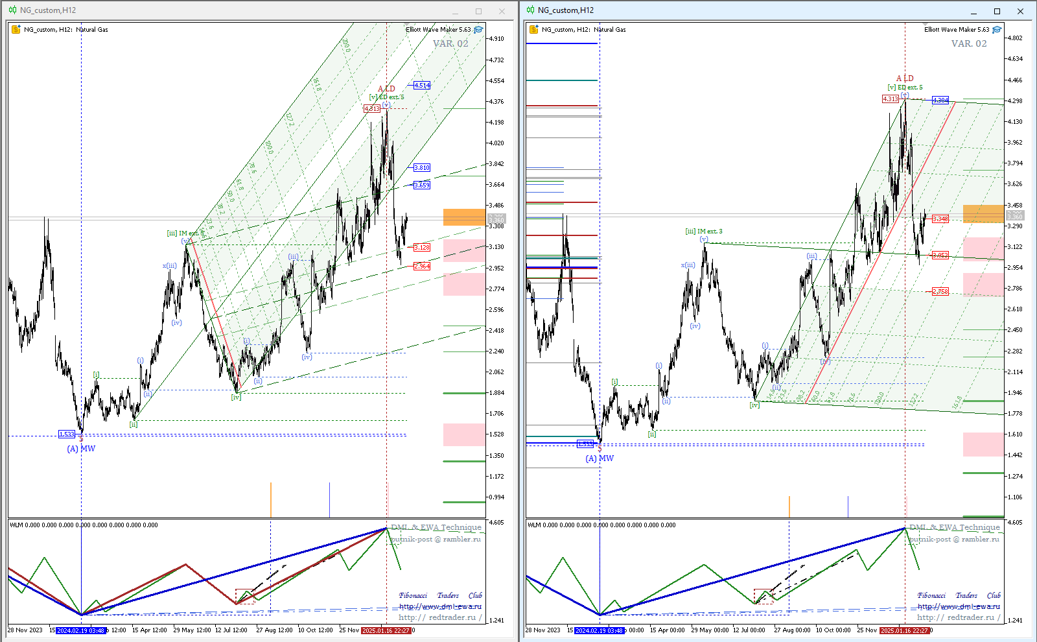Screen dimensions: 1037x642
Task: Select the 3.810 blue price label
Action: tap(422, 168)
